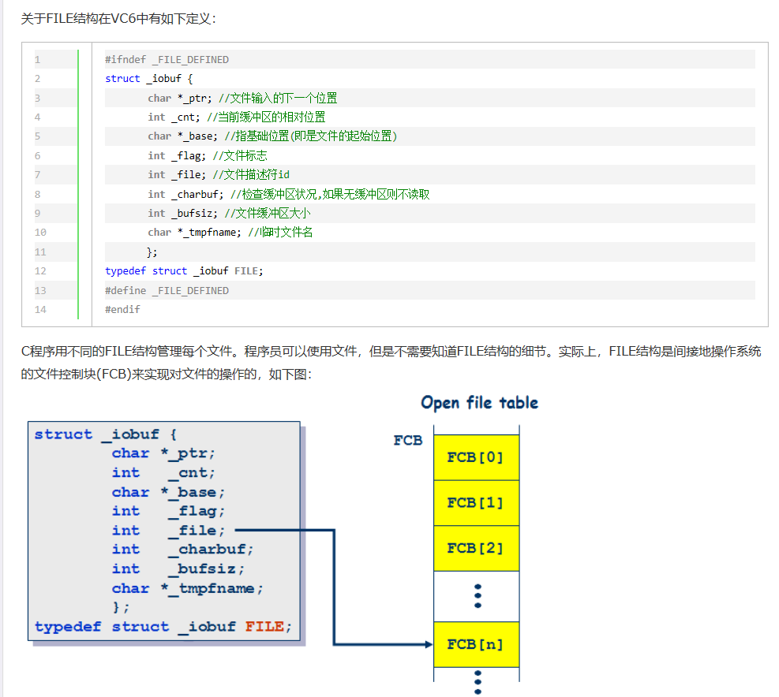Click the paragraph starting with "C程序用不同的FILE结构"

(x=391, y=352)
